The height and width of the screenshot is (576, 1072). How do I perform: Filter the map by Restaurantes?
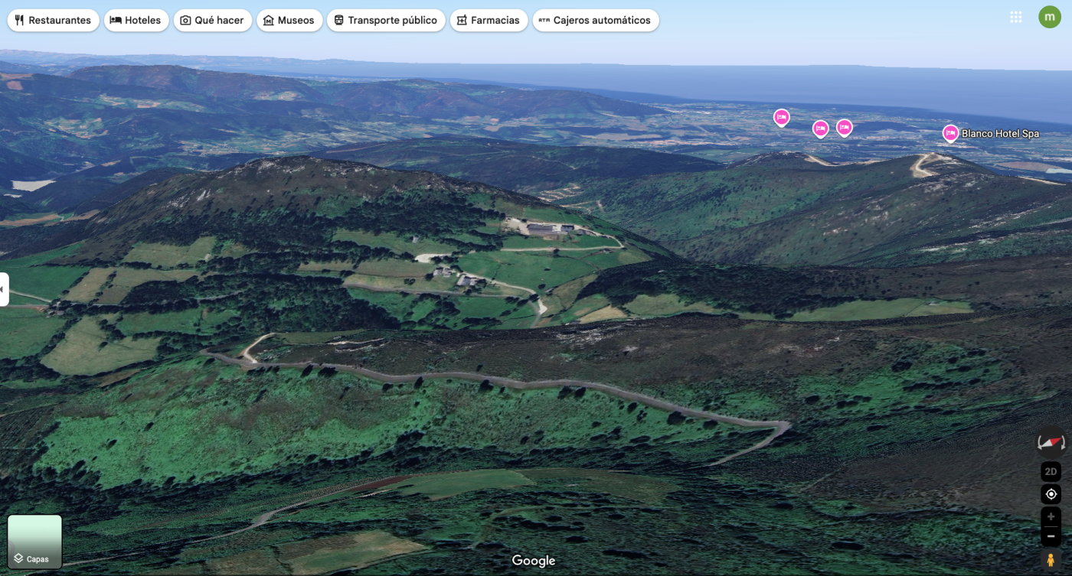click(53, 21)
